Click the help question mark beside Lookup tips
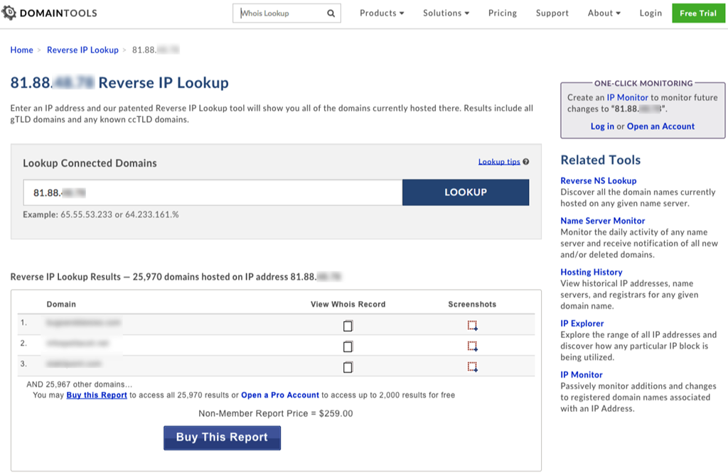This screenshot has width=728, height=475. click(x=525, y=162)
